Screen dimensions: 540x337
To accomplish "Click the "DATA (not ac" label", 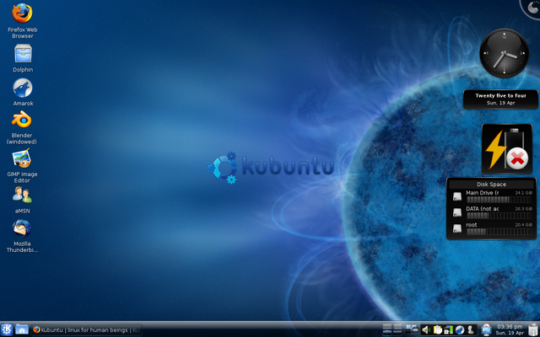I will pyautogui.click(x=482, y=208).
